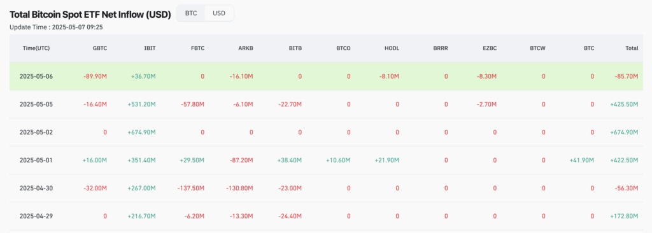Click the -130.80M ARKB value

239,188
